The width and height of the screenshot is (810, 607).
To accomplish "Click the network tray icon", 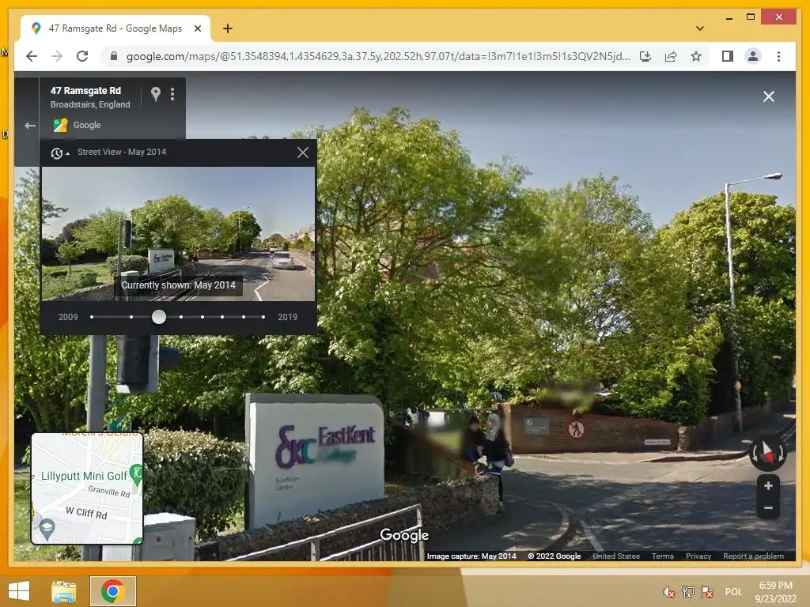I will [687, 592].
